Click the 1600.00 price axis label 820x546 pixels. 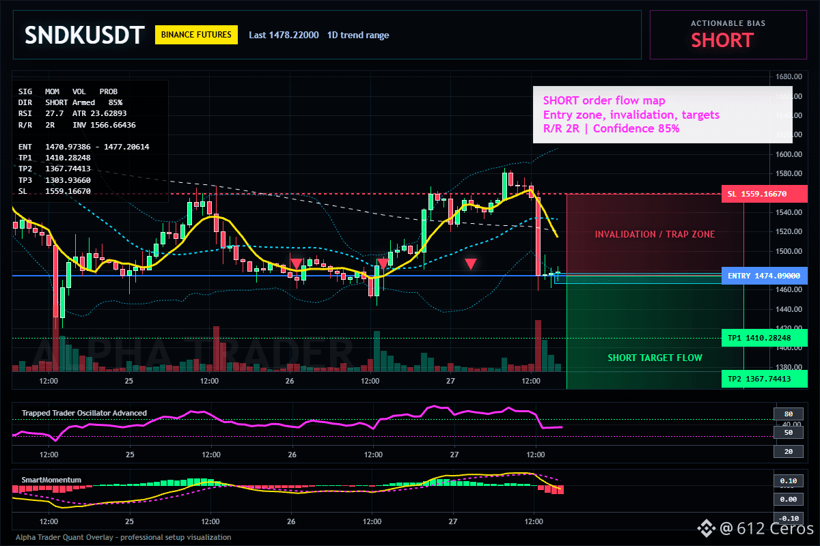(788, 154)
